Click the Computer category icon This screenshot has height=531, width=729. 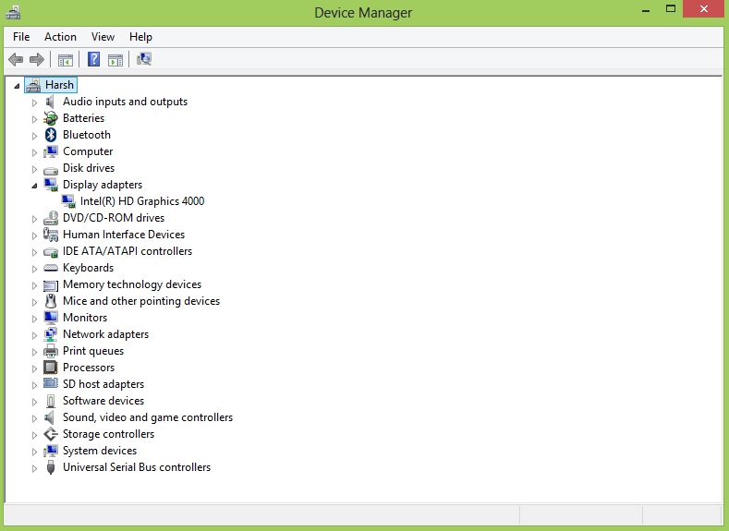coord(51,151)
